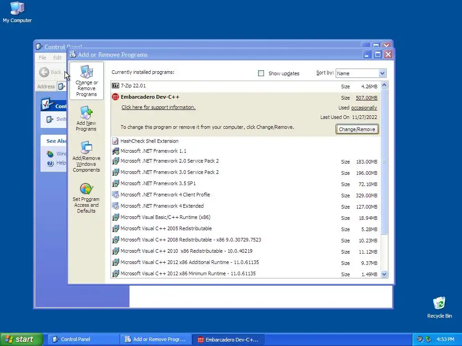Select Visual C++ 2010 x86 Redistributable entry
462x346 pixels.
coord(246,251)
